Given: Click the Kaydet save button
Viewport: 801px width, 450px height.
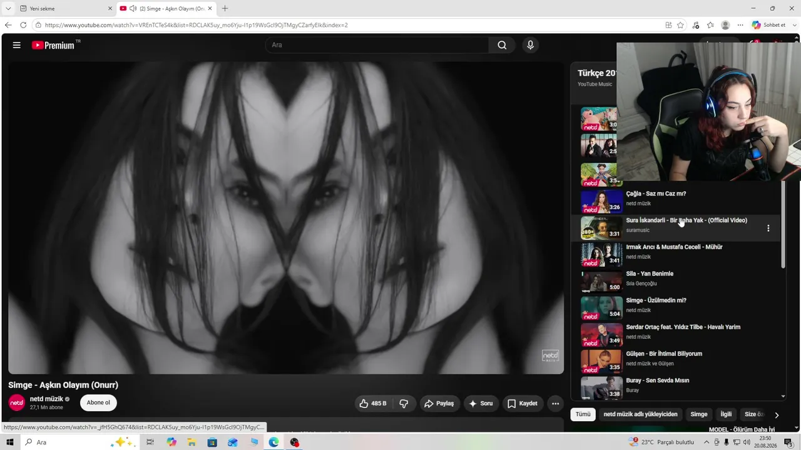Looking at the screenshot, I should (523, 404).
